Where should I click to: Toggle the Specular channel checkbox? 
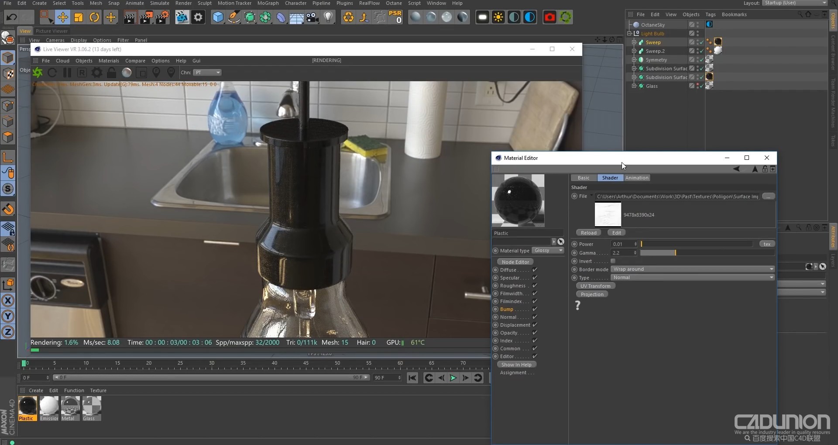[535, 277]
